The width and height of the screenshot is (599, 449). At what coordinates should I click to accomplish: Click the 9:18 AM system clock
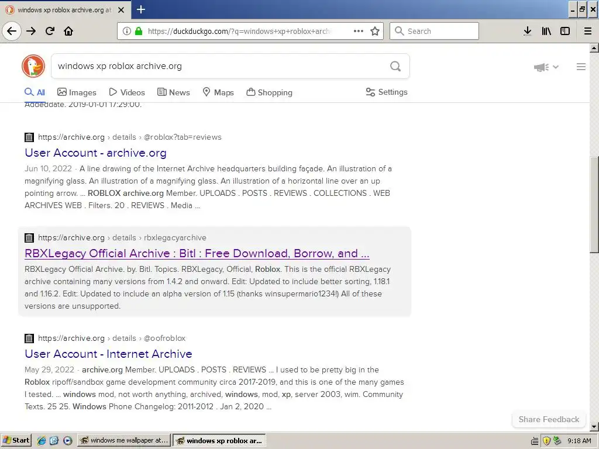[x=579, y=441]
